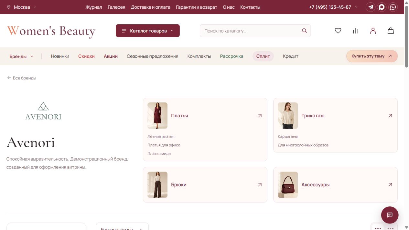Click the Аксессуары handbag thumbnail
The height and width of the screenshot is (230, 409).
click(288, 185)
